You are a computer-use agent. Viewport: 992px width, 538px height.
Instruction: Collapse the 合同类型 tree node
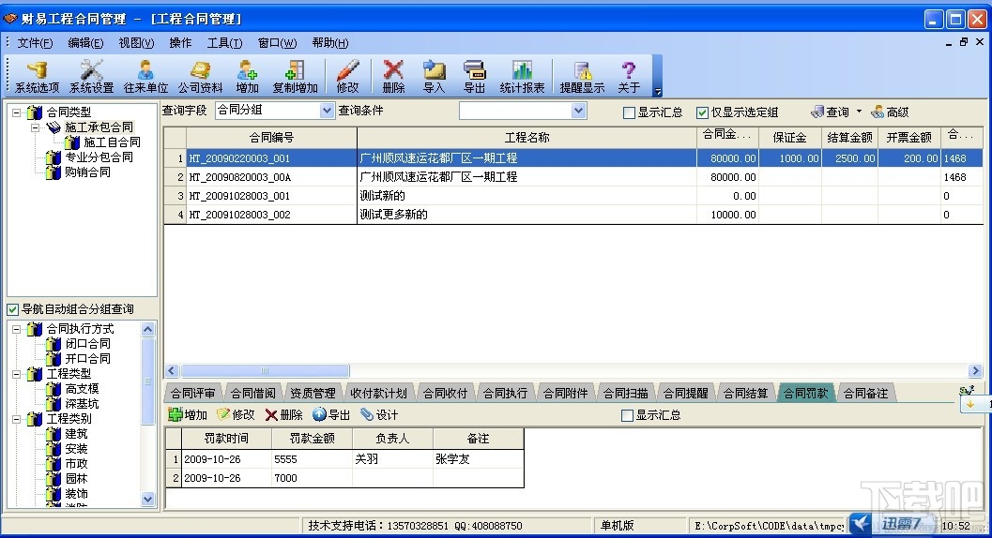(x=17, y=112)
